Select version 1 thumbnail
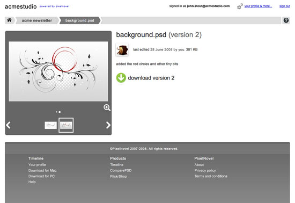The height and width of the screenshot is (203, 295). (x=50, y=125)
